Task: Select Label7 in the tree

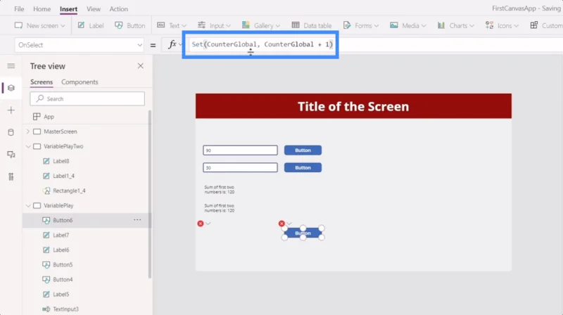Action: tap(61, 235)
